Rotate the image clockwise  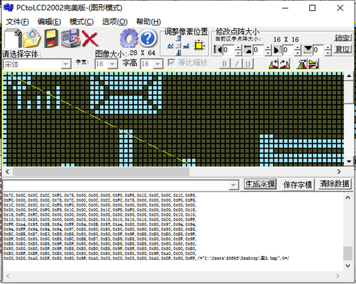[285, 64]
